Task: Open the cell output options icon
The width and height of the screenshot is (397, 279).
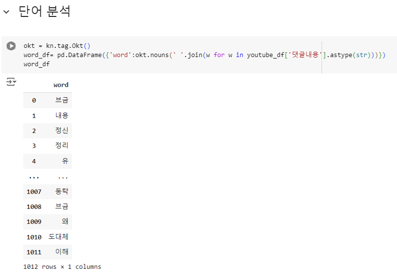Action: click(x=11, y=82)
